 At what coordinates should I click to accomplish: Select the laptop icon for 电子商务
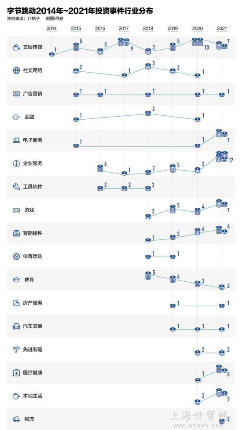pos(16,140)
